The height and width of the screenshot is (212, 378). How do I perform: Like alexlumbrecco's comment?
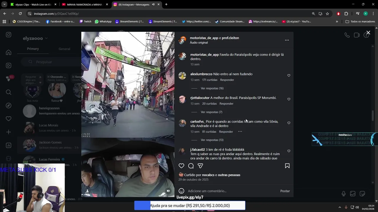pyautogui.click(x=289, y=75)
